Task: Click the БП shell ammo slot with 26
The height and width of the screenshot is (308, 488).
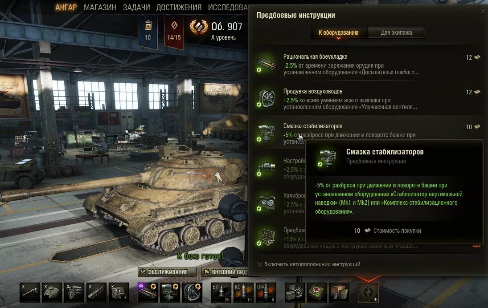Action: tap(221, 292)
